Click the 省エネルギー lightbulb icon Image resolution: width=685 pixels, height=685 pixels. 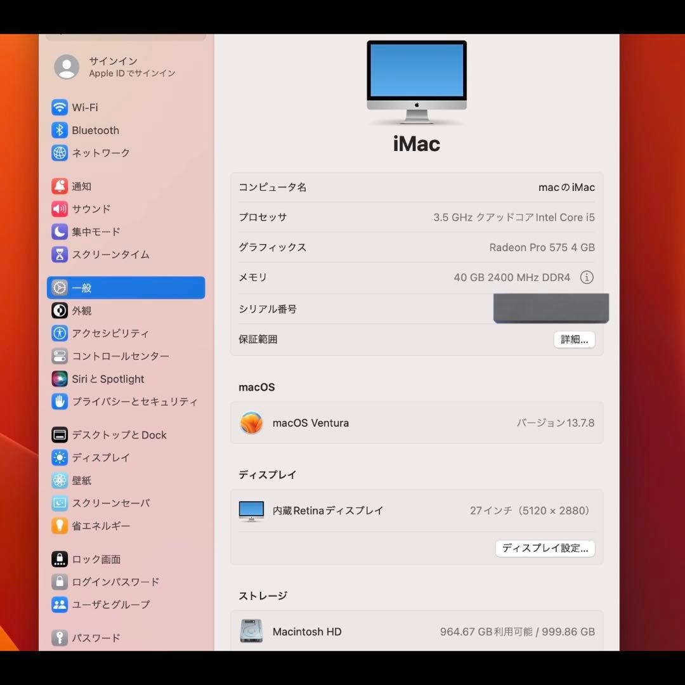pyautogui.click(x=59, y=526)
